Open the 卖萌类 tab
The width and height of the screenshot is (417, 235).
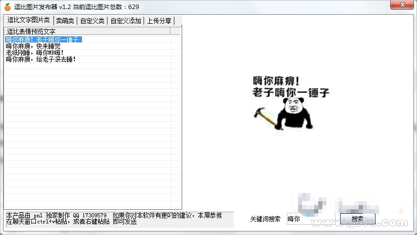click(x=65, y=21)
